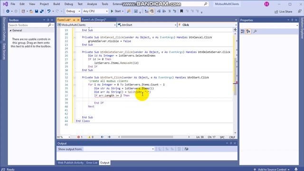Click the Open File folder icon
Screen dimensions: 304x171
[x=31, y=11]
